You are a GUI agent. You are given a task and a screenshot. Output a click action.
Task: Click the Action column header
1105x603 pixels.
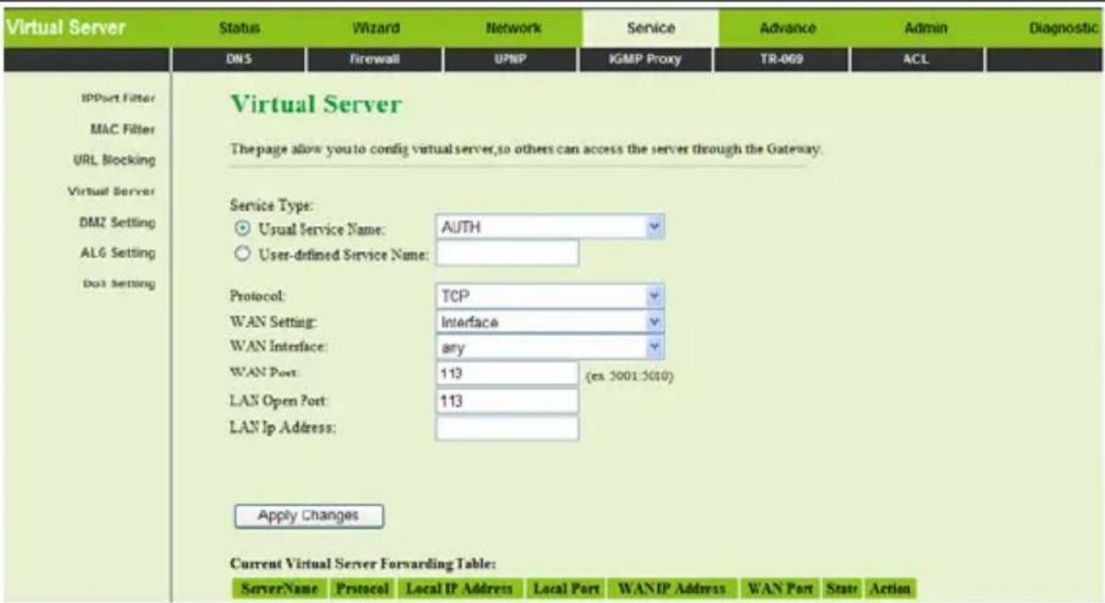coord(889,587)
